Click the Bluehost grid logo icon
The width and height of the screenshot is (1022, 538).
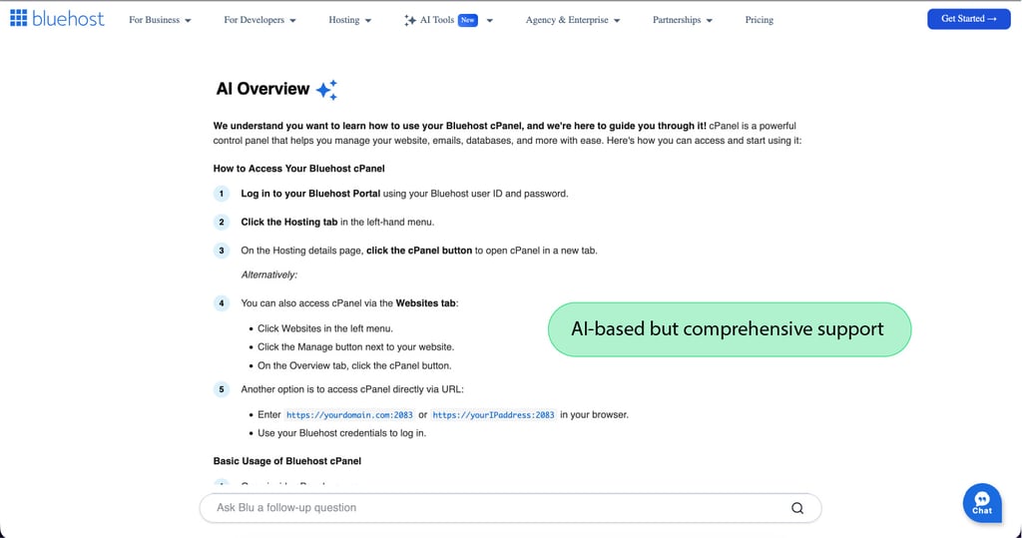click(x=18, y=18)
